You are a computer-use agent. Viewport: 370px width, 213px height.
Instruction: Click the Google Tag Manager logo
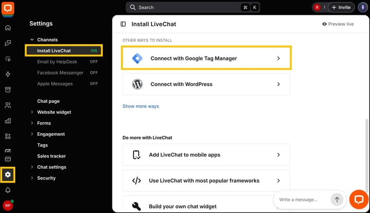[x=137, y=58]
